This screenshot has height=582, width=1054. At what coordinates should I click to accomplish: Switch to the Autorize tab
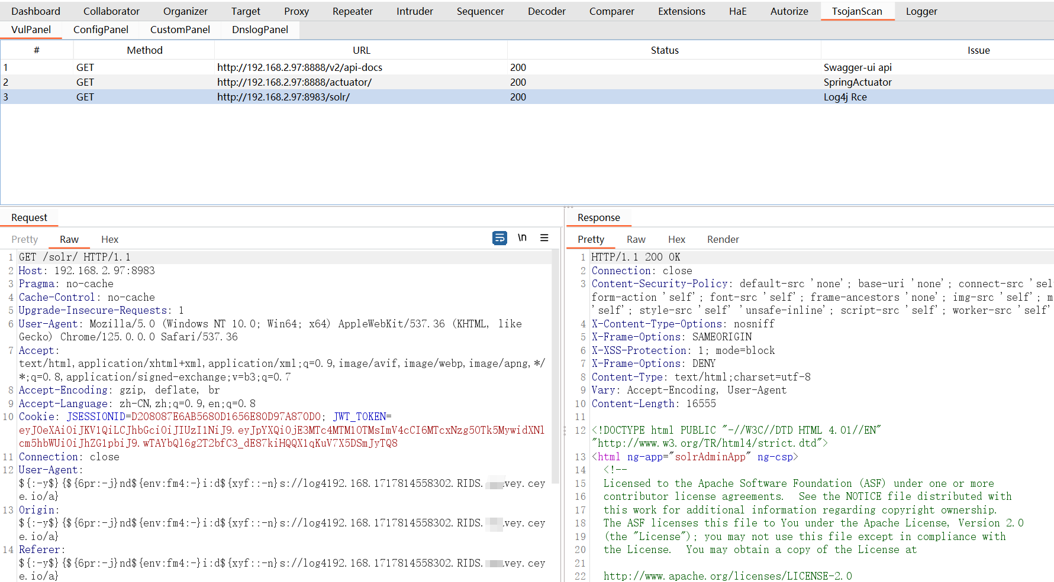[789, 11]
